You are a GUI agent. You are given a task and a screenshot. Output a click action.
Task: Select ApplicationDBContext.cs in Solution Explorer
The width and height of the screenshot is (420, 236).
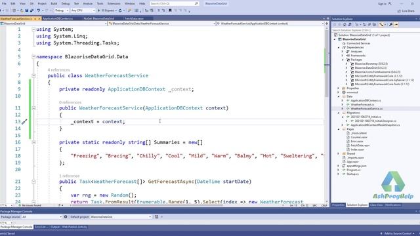pyautogui.click(x=366, y=100)
